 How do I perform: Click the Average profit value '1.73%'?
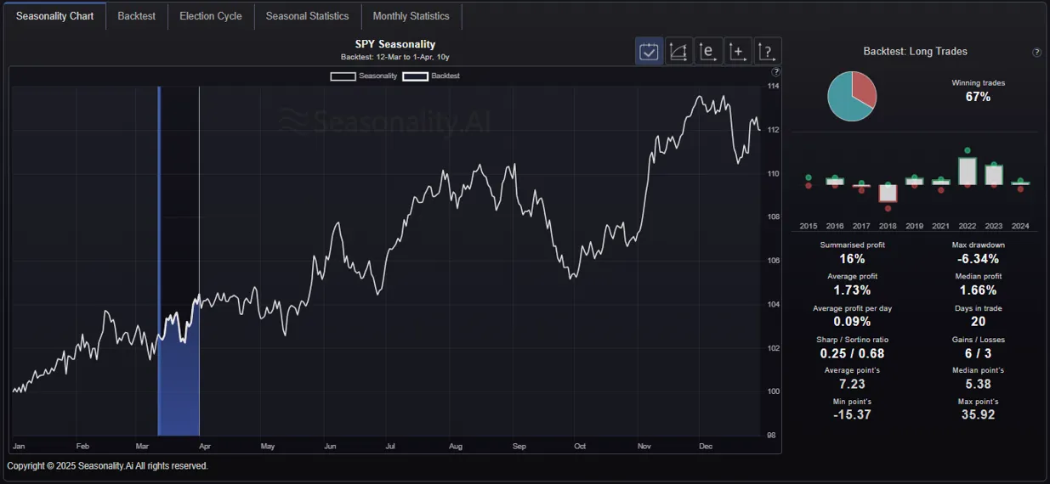853,290
